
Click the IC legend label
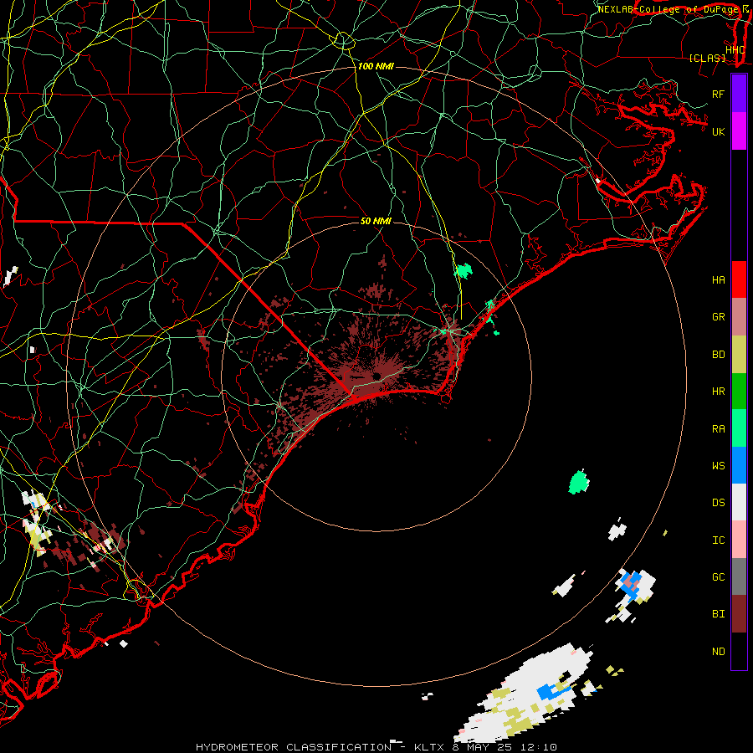point(718,540)
